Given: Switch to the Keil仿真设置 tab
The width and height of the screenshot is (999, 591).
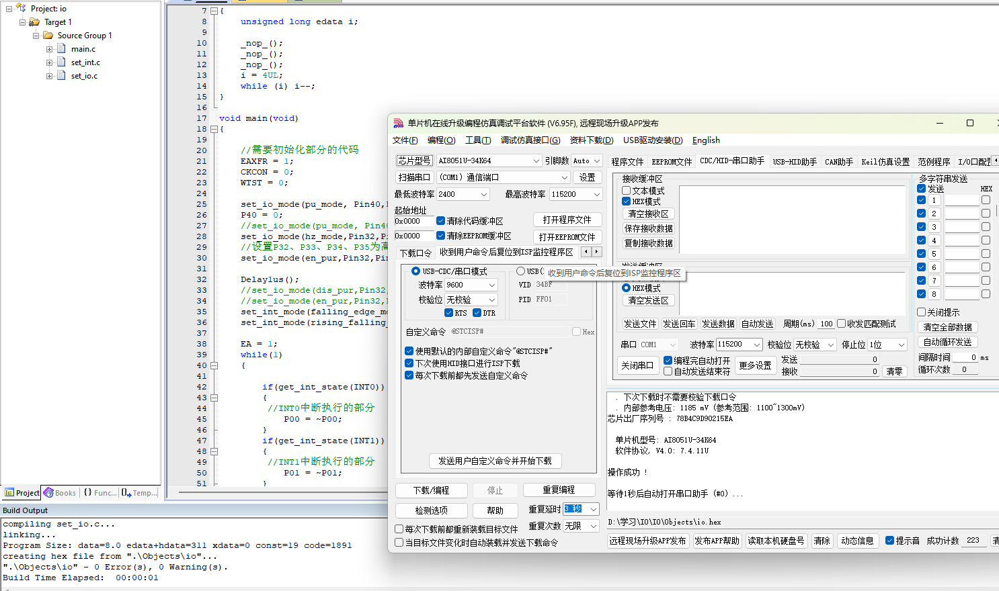Looking at the screenshot, I should pyautogui.click(x=885, y=162).
